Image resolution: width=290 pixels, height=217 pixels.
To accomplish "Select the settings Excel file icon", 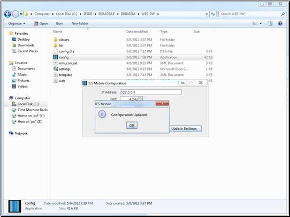I will 56,69.
